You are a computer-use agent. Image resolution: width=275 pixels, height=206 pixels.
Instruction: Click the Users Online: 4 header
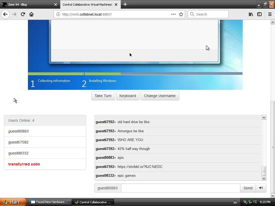(x=45, y=120)
